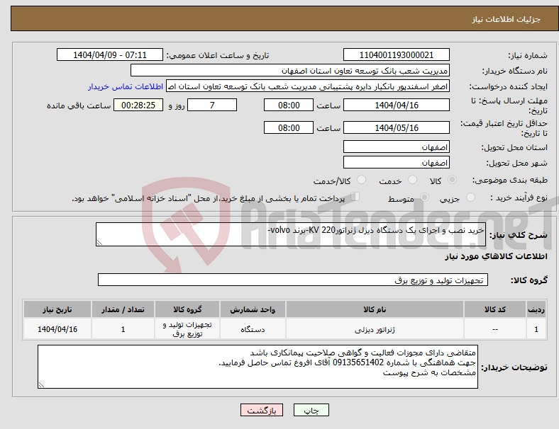Click the request creator field اصغر اسفندپور
This screenshot has width=559, height=429.
308,86
